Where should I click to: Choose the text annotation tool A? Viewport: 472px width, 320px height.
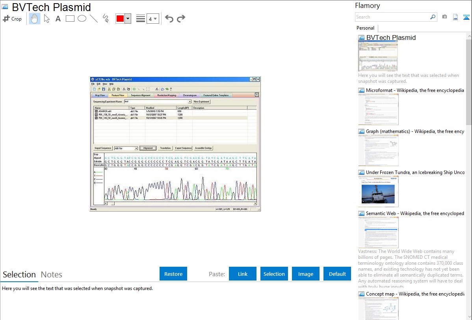58,19
